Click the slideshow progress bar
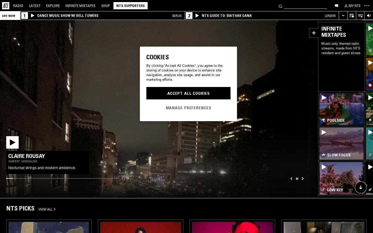Screen dimensions: 373x233 click(x=63, y=178)
